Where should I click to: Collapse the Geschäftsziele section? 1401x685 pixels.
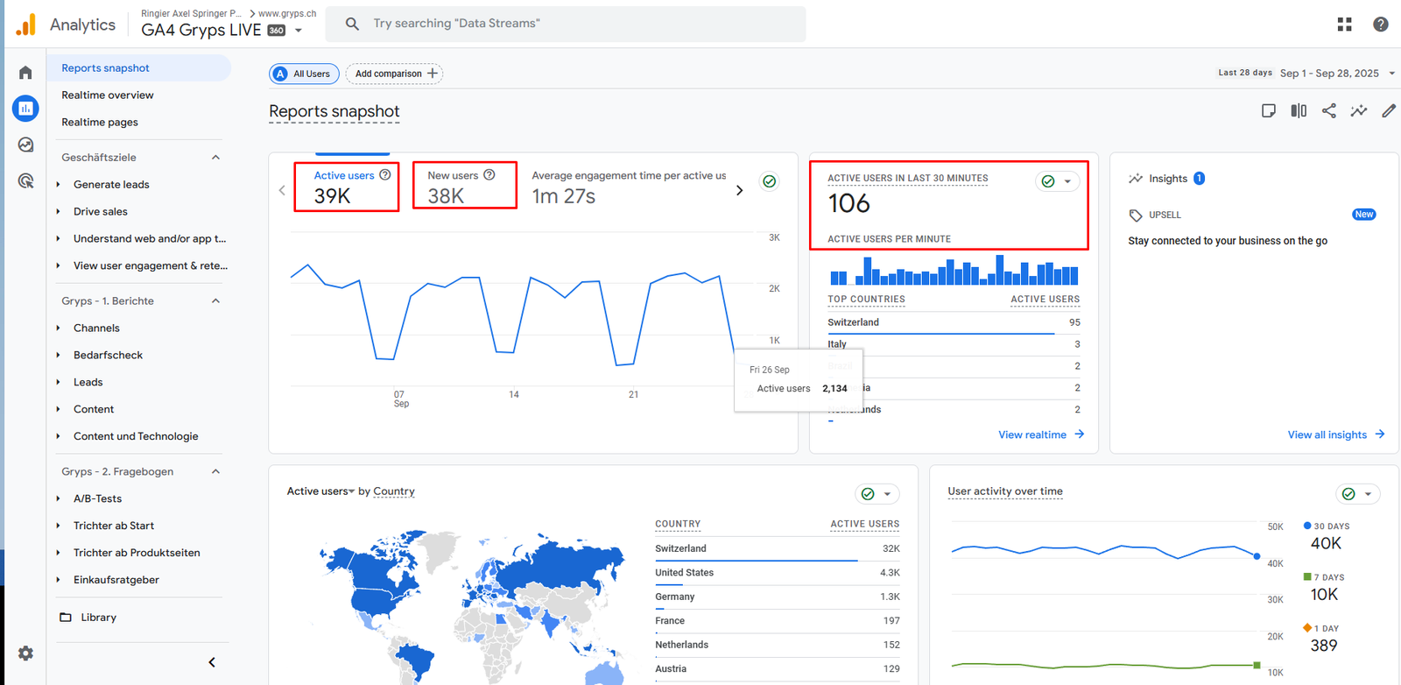point(215,158)
